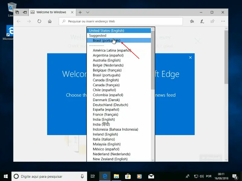Select Canada (français)

[119, 85]
